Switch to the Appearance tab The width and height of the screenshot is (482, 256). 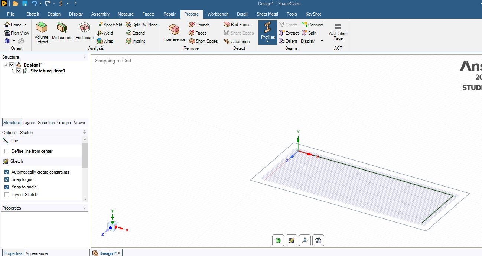point(36,253)
